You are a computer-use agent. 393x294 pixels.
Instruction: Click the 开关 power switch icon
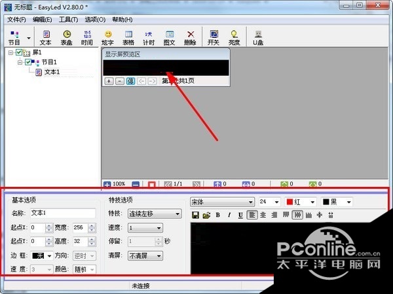coord(214,38)
